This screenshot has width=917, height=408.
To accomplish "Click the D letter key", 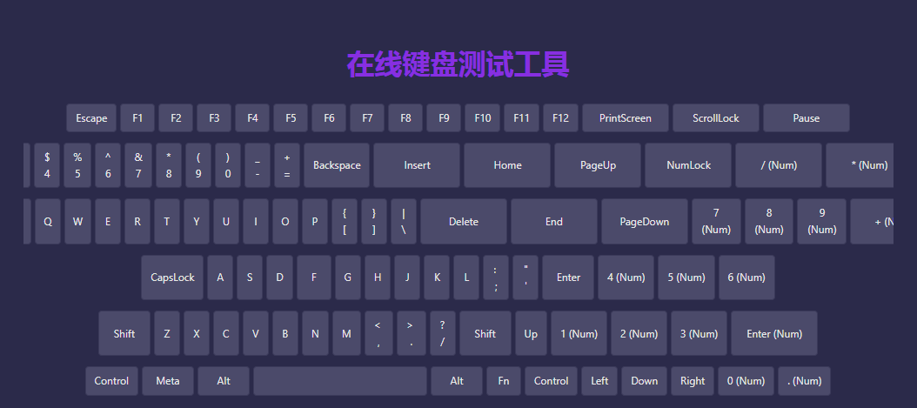I will pyautogui.click(x=279, y=278).
